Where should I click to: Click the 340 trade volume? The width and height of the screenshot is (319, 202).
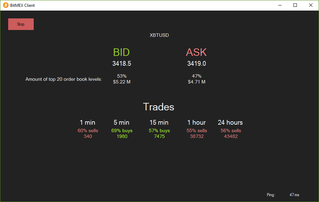[x=88, y=137]
